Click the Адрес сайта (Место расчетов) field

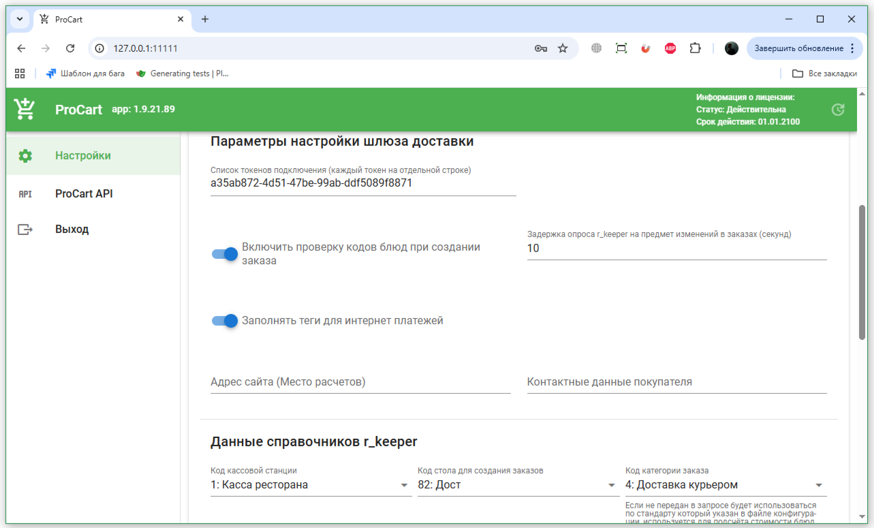[x=360, y=382]
